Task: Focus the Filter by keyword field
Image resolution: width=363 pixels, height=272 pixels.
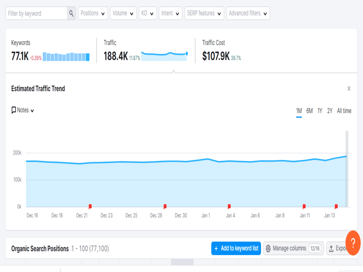Action: coord(37,13)
